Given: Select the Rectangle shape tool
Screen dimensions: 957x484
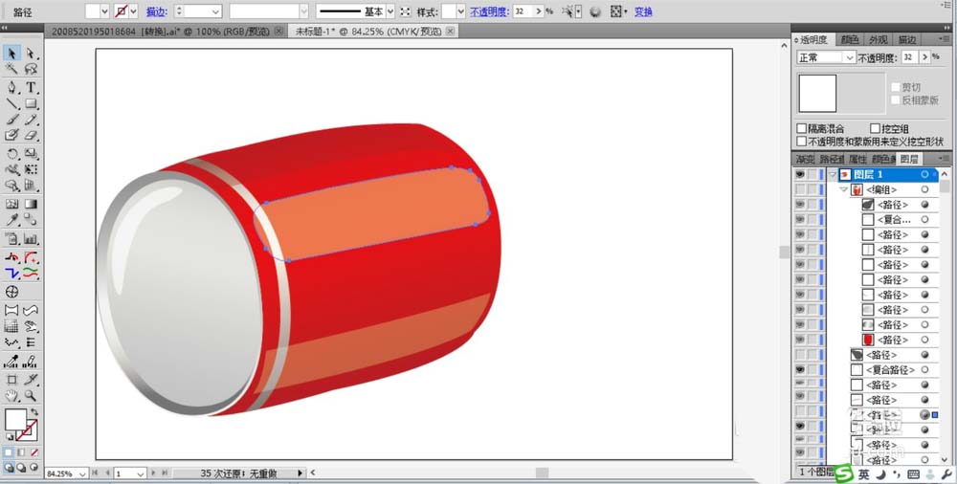Looking at the screenshot, I should tap(31, 103).
